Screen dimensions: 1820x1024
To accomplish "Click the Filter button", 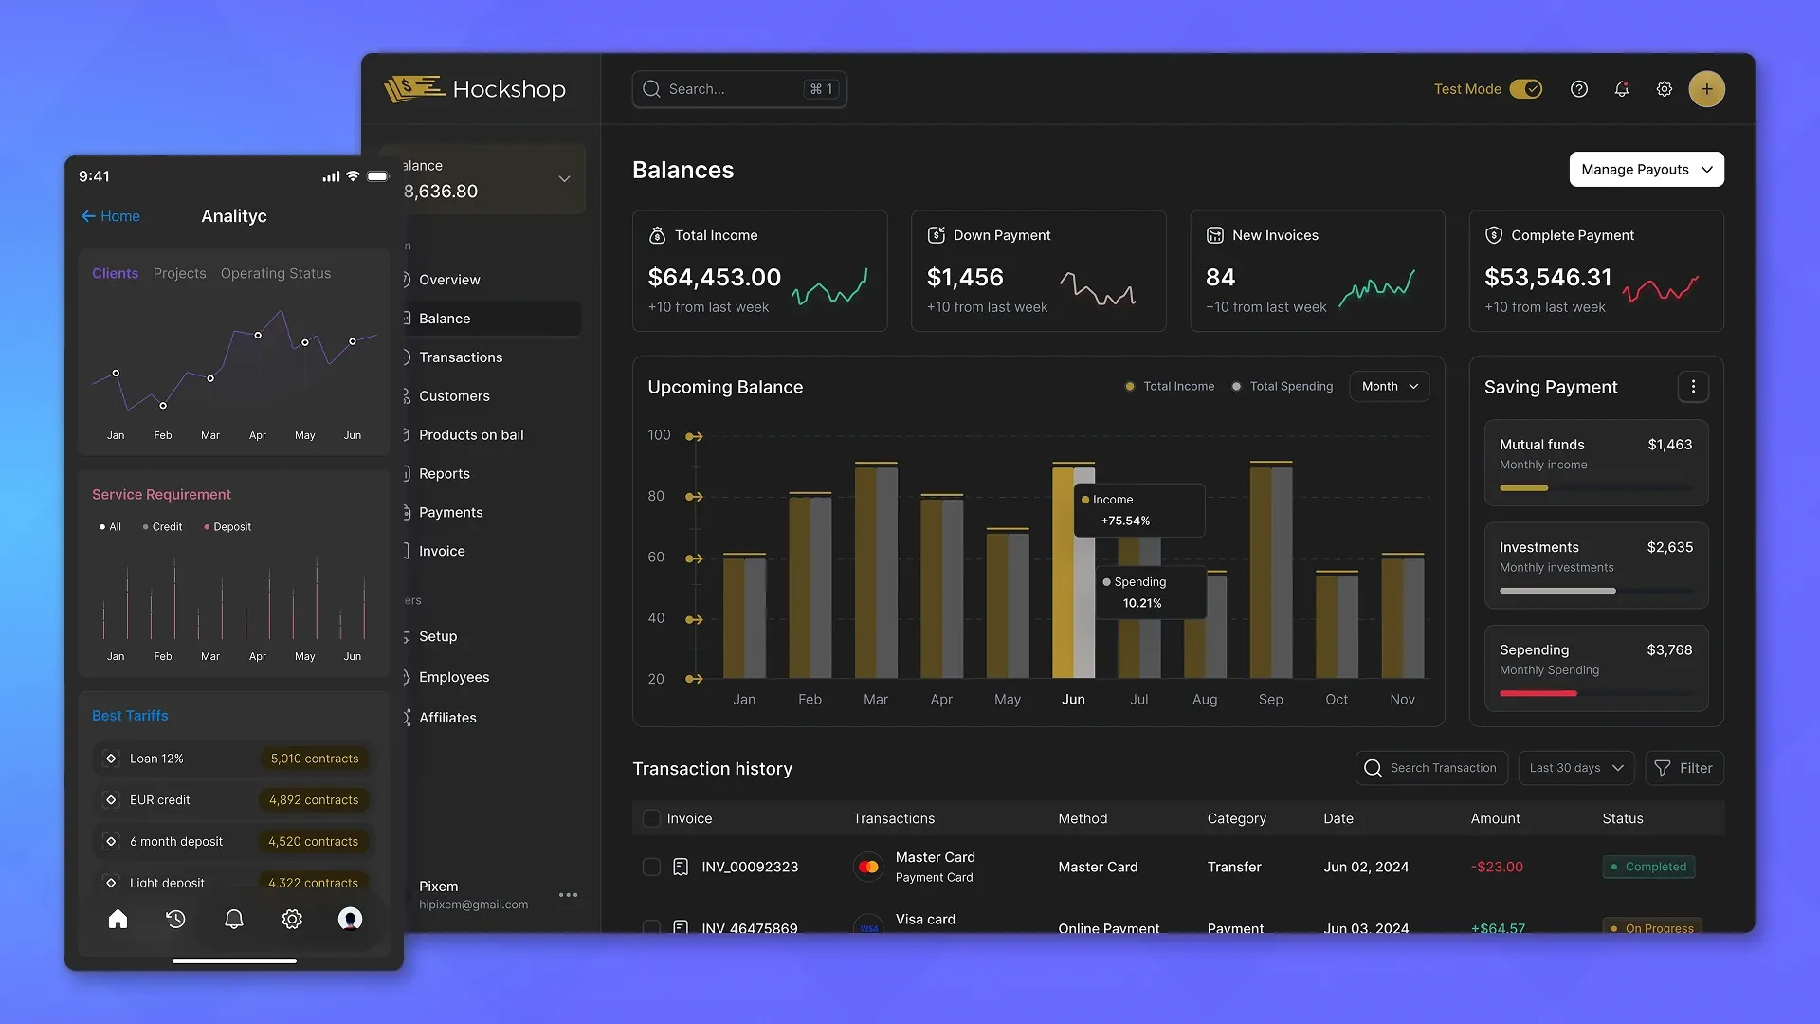I will (1683, 768).
